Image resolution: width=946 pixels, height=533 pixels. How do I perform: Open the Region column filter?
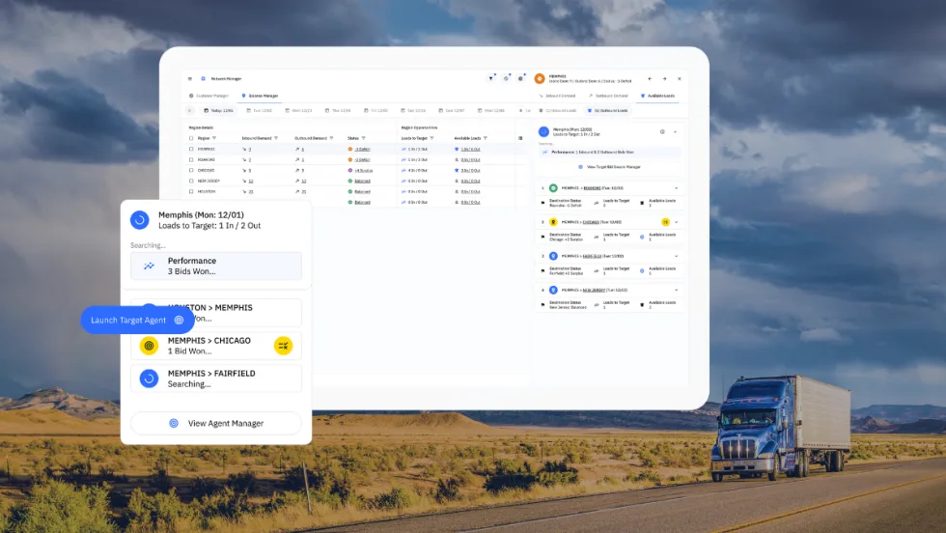[x=214, y=138]
